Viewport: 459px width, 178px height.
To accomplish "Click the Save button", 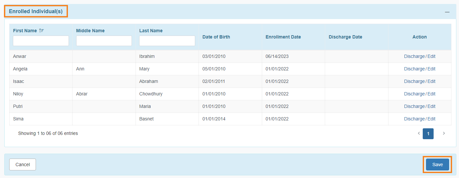I will point(437,165).
